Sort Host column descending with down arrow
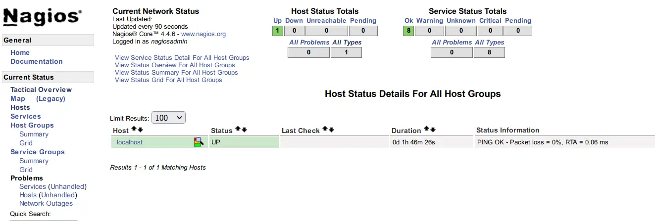The height and width of the screenshot is (221, 655). click(140, 130)
